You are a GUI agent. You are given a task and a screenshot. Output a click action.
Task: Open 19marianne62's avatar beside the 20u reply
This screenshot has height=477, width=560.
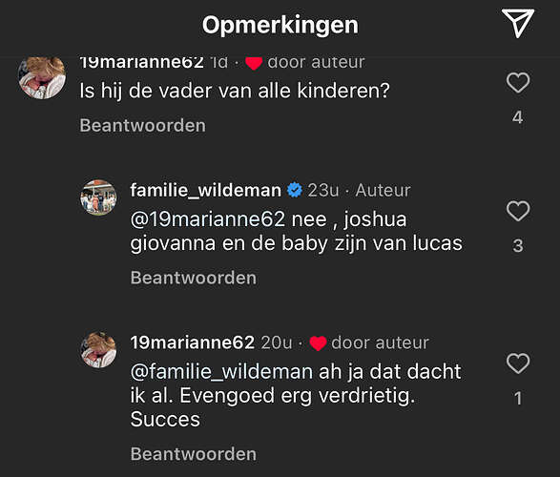click(98, 350)
